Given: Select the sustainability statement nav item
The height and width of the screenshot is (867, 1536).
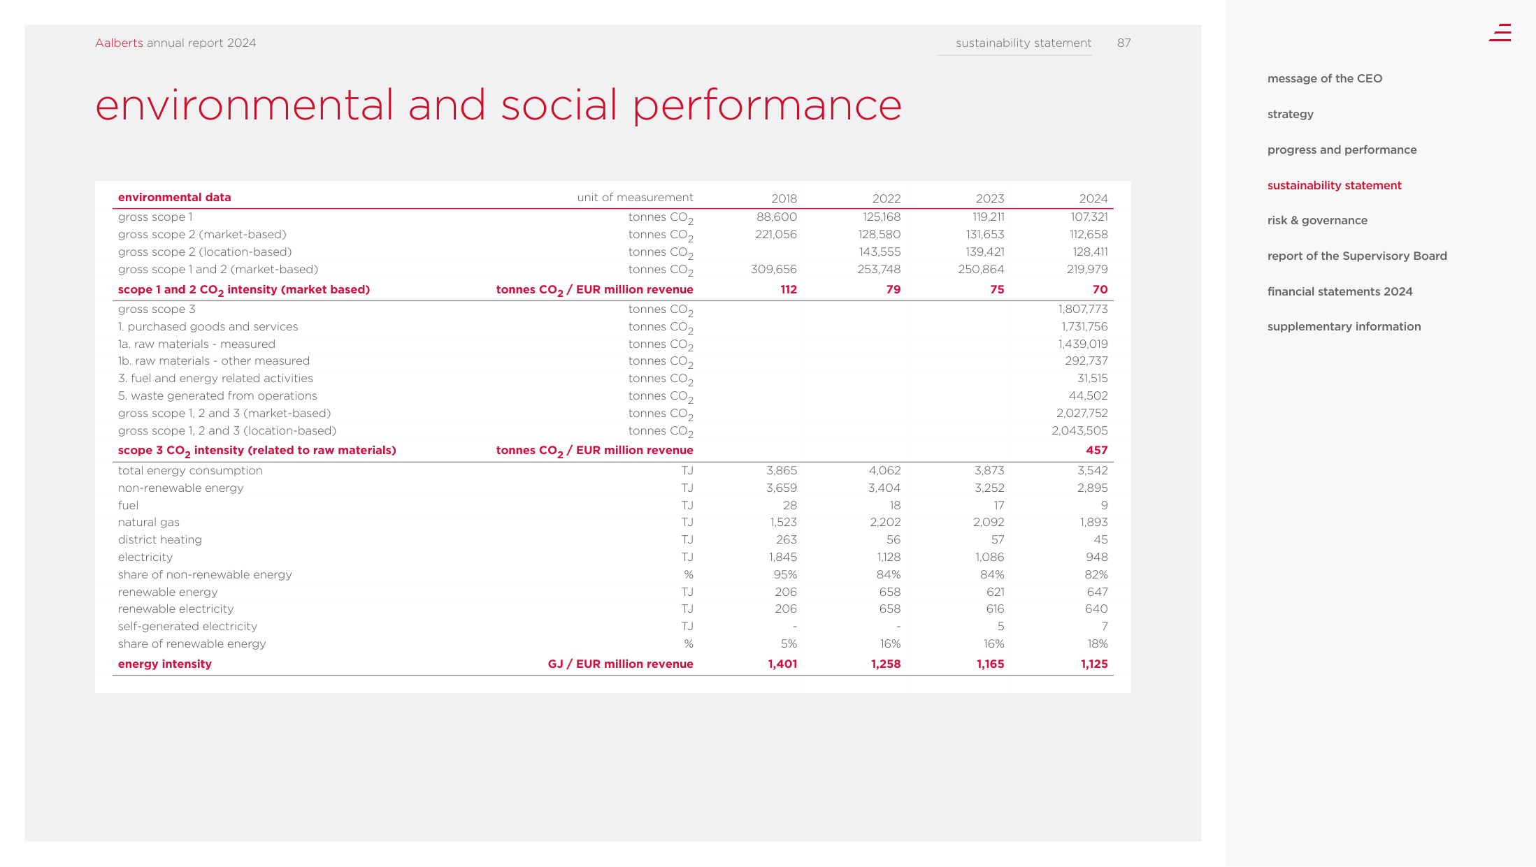Looking at the screenshot, I should click(1335, 185).
